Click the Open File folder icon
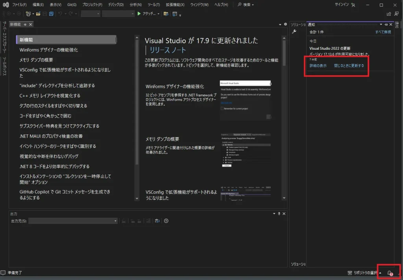 38,14
